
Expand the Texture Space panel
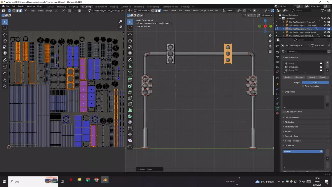pyautogui.click(x=291, y=127)
